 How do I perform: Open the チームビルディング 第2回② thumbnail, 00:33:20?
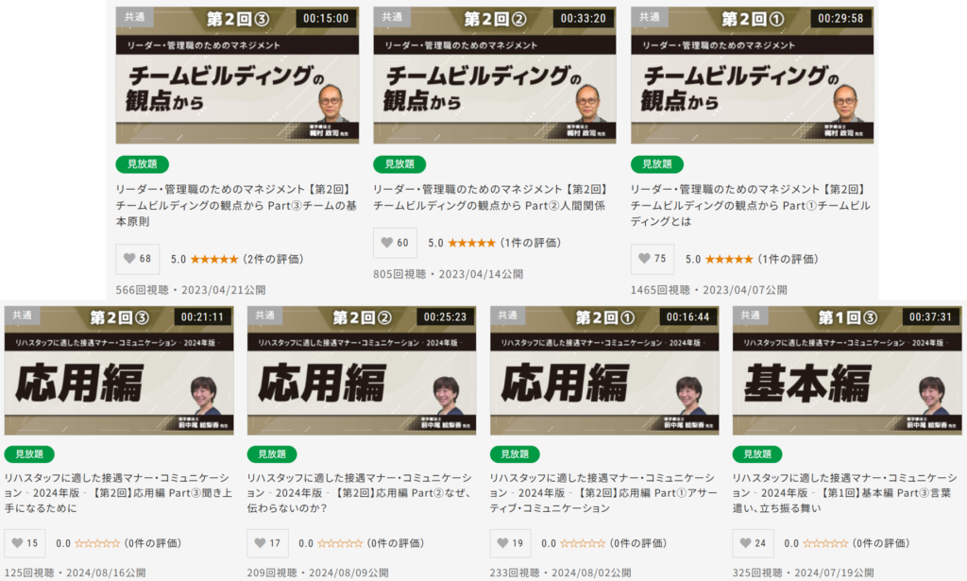point(495,76)
